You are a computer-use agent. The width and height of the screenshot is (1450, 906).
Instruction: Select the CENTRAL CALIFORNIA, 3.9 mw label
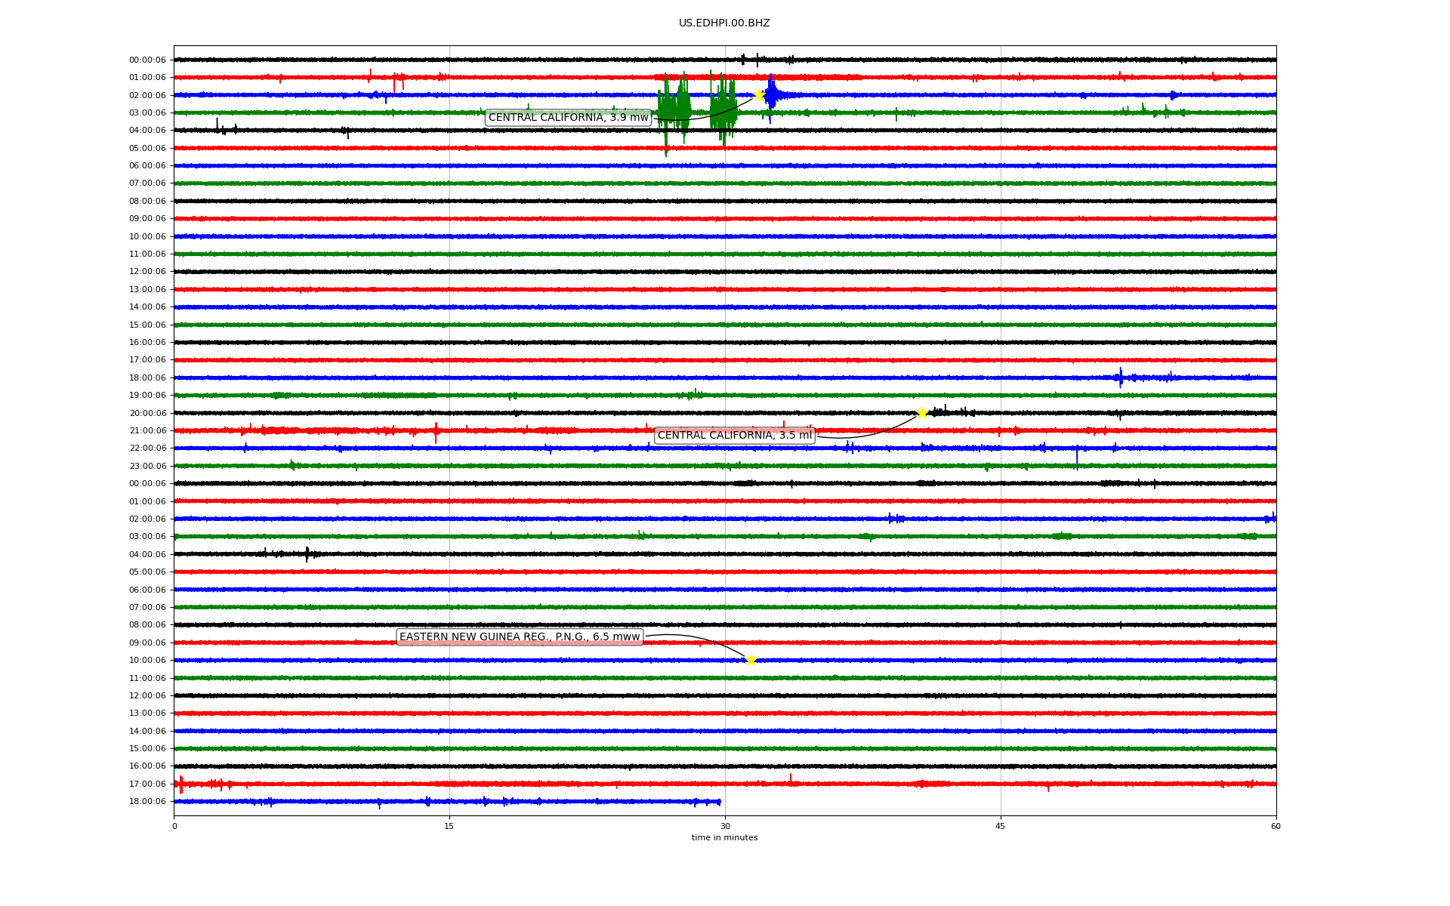click(568, 117)
